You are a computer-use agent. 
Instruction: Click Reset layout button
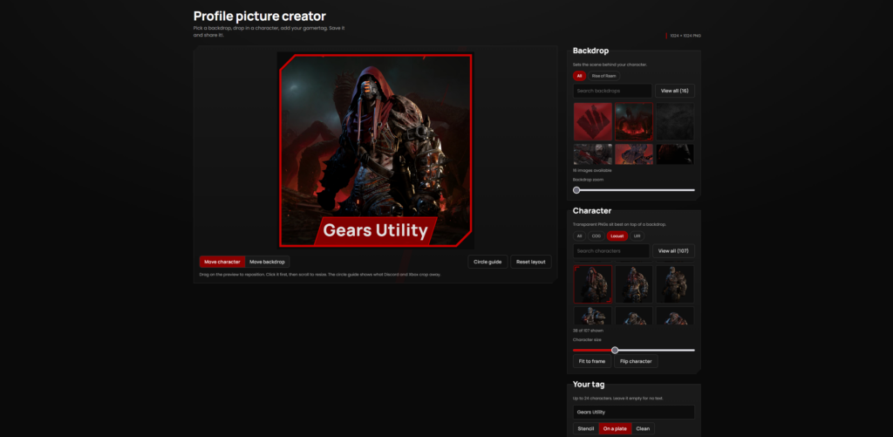click(x=531, y=262)
